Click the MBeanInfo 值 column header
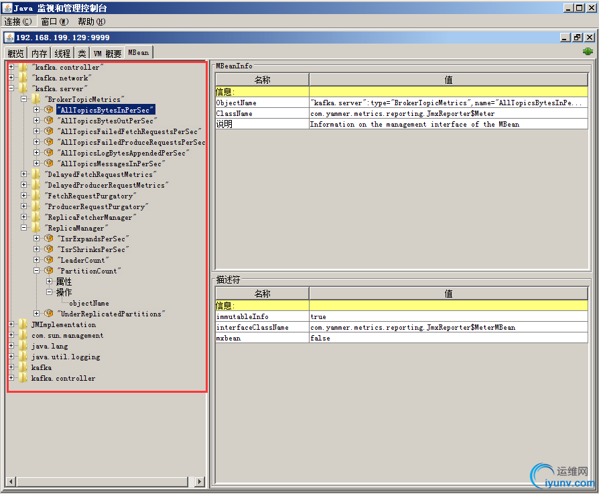Screen dimensions: 599x494 pos(448,80)
